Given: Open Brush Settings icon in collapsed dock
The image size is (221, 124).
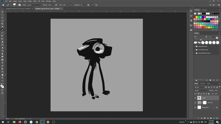Looking at the screenshot, I should 191,16.
